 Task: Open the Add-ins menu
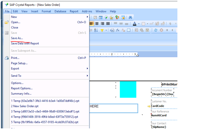pos(87,11)
